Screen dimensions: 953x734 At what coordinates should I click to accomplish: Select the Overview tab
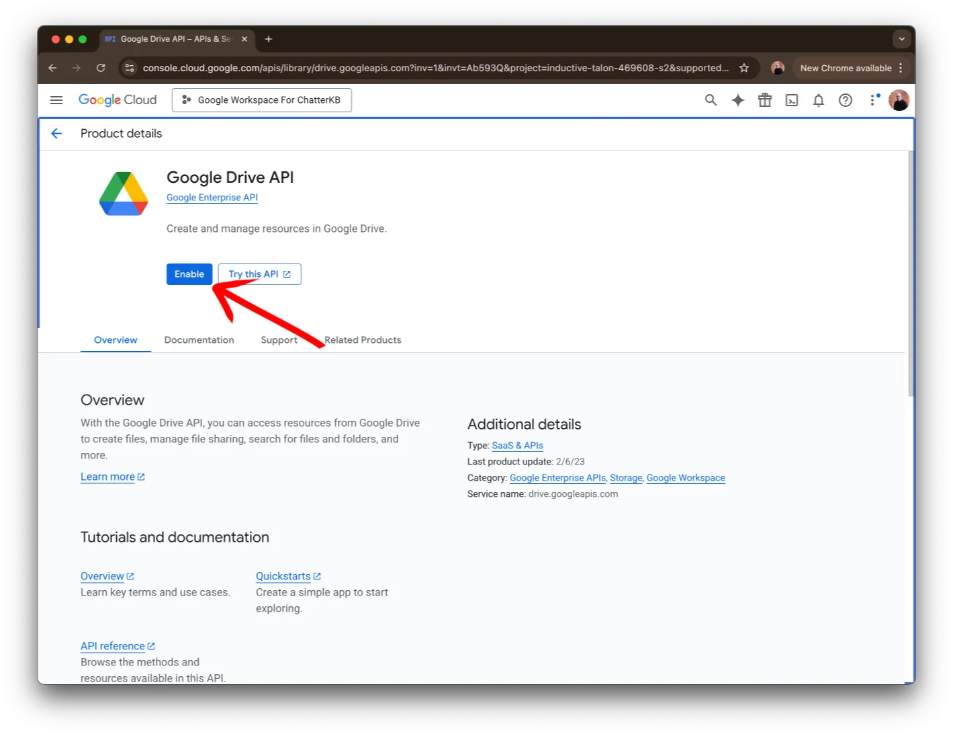click(x=116, y=340)
